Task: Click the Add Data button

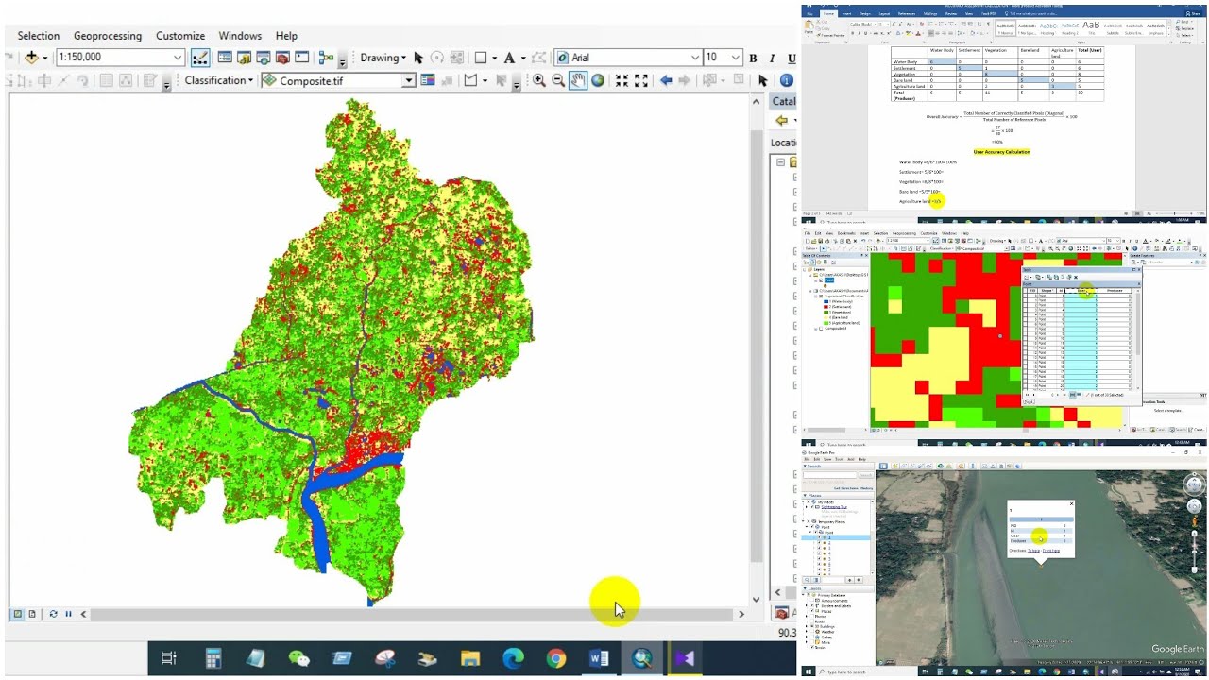Action: pos(32,58)
